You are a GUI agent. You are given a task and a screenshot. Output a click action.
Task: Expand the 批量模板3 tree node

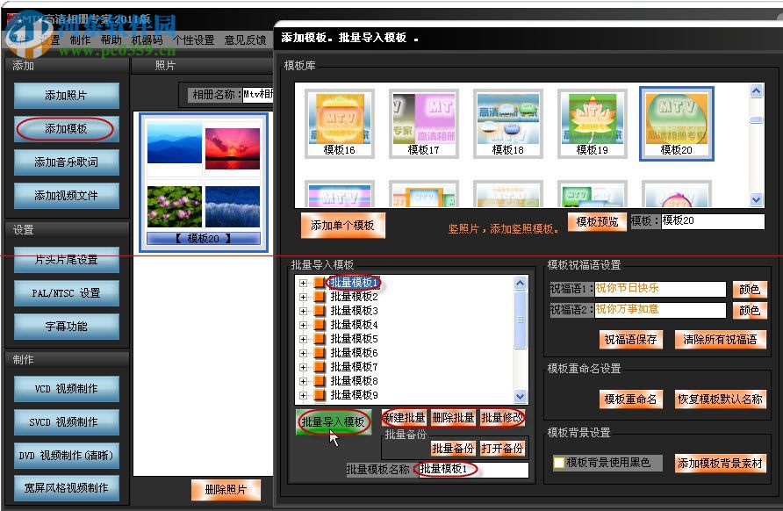click(x=303, y=311)
